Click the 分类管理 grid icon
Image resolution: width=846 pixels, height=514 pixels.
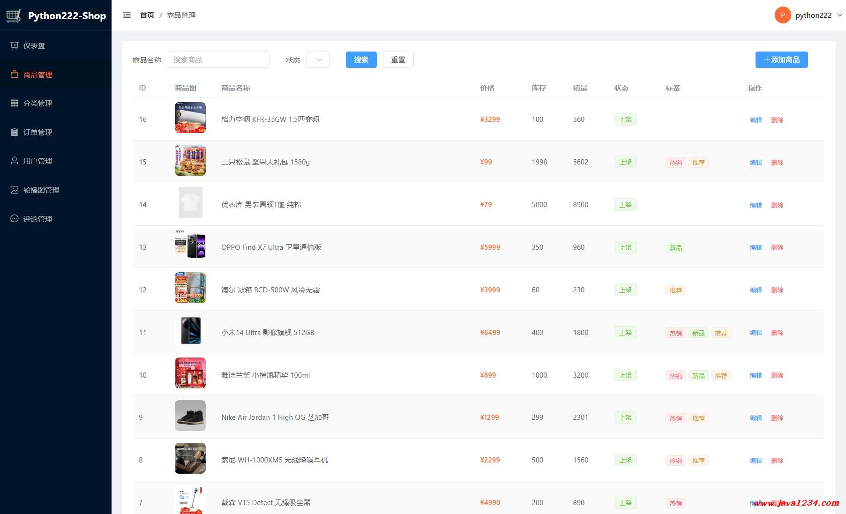click(15, 103)
